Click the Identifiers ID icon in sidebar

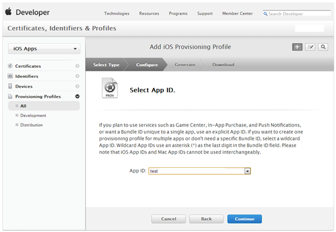pyautogui.click(x=10, y=76)
